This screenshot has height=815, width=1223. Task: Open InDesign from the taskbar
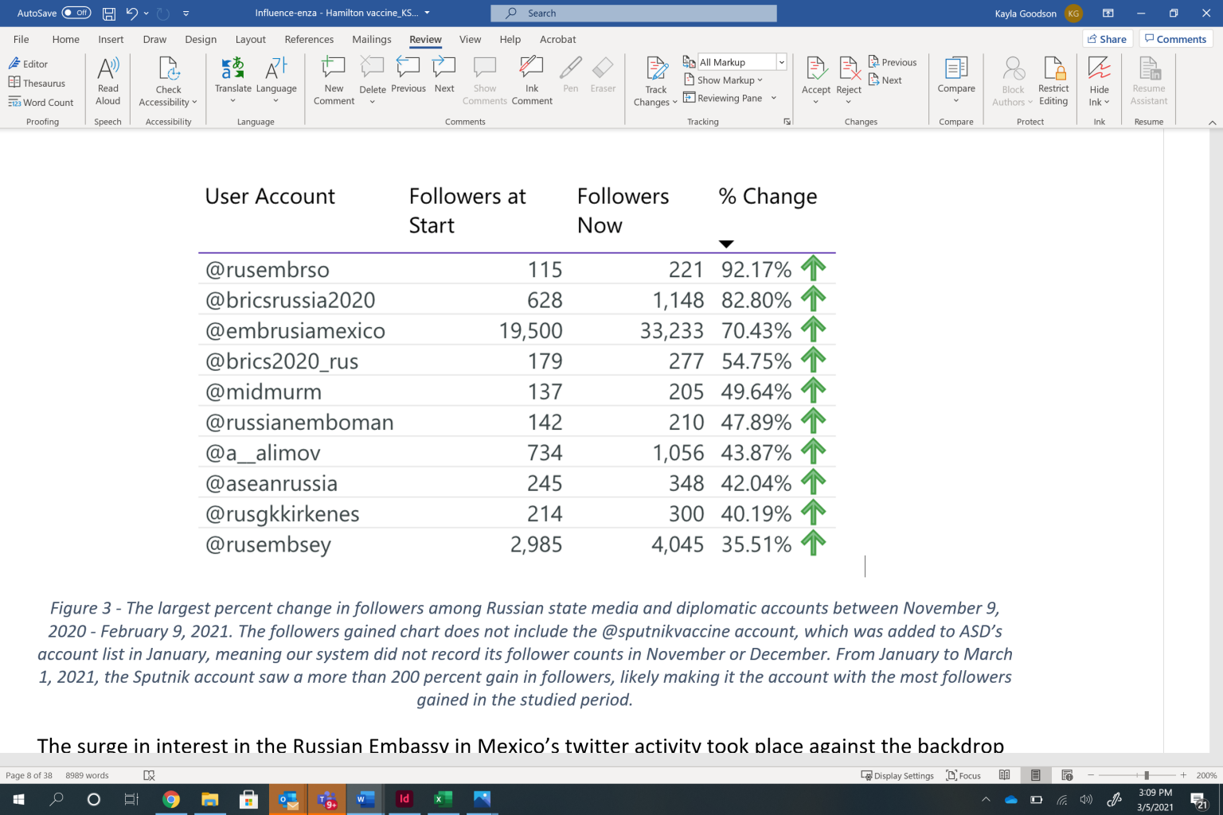(x=404, y=799)
